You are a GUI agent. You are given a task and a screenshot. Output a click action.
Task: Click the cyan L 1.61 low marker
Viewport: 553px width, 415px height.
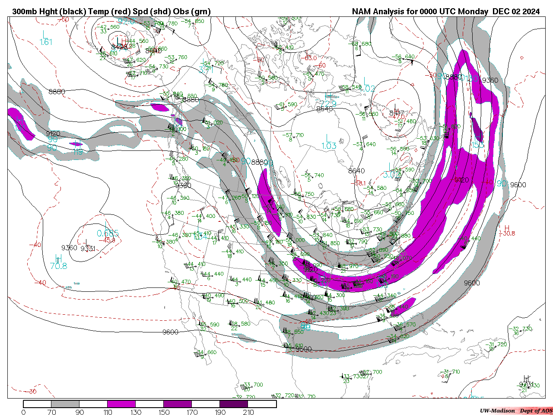[45, 38]
